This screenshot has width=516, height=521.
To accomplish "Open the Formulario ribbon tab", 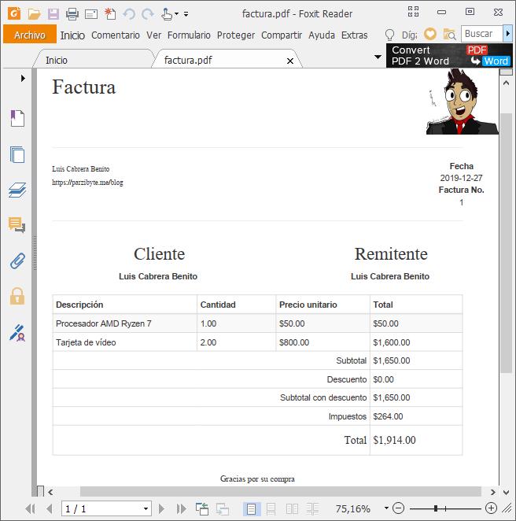I will [189, 35].
